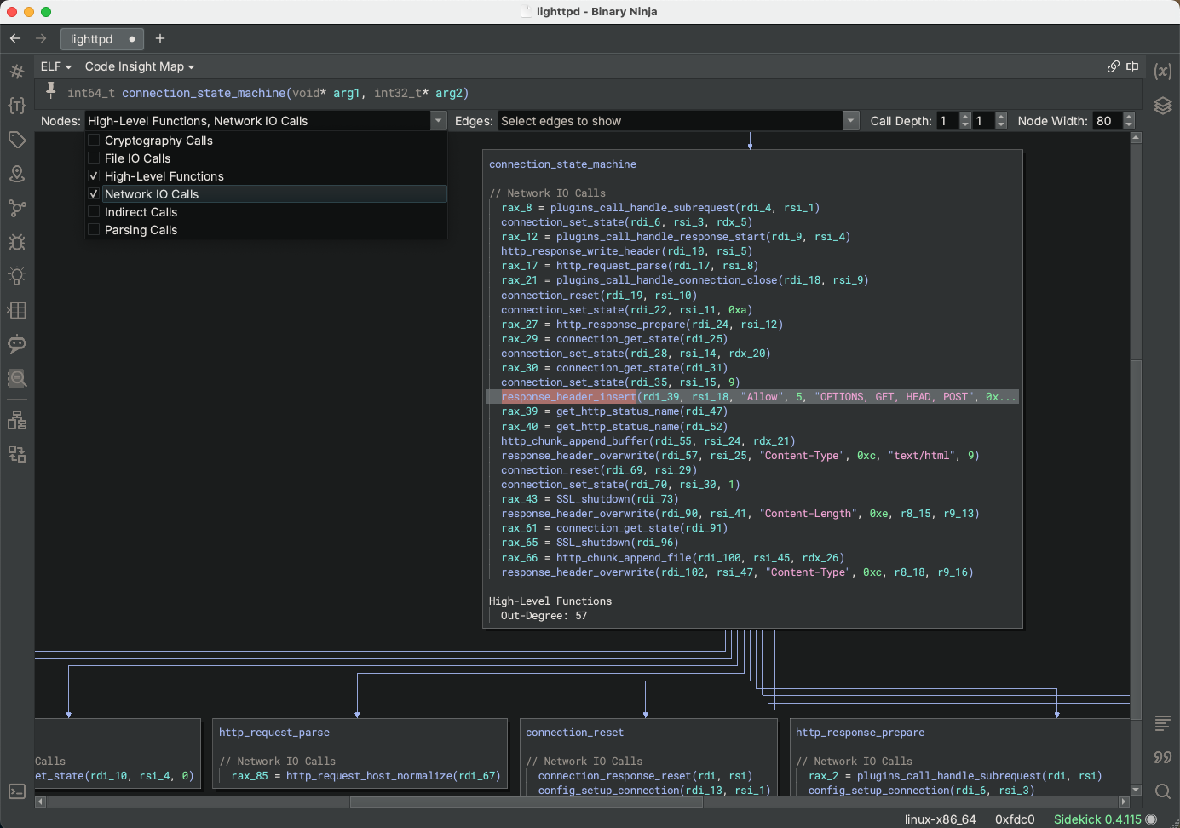The image size is (1180, 828).
Task: Click the pin icon beside function signature
Action: pos(51,89)
